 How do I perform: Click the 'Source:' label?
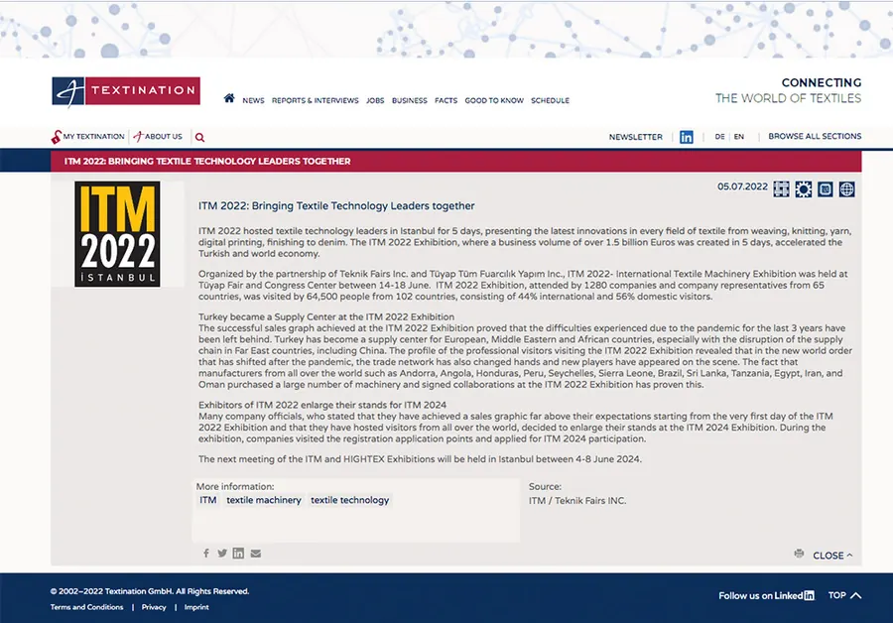click(x=545, y=486)
